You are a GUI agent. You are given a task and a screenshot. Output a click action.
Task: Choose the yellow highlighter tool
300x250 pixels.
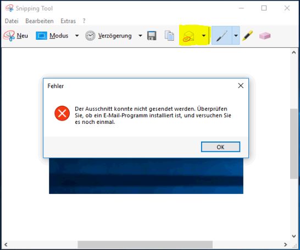click(247, 36)
